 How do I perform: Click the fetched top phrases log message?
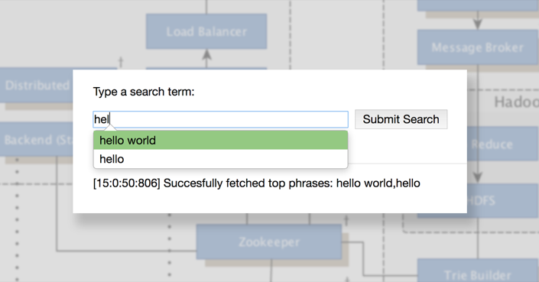point(256,183)
